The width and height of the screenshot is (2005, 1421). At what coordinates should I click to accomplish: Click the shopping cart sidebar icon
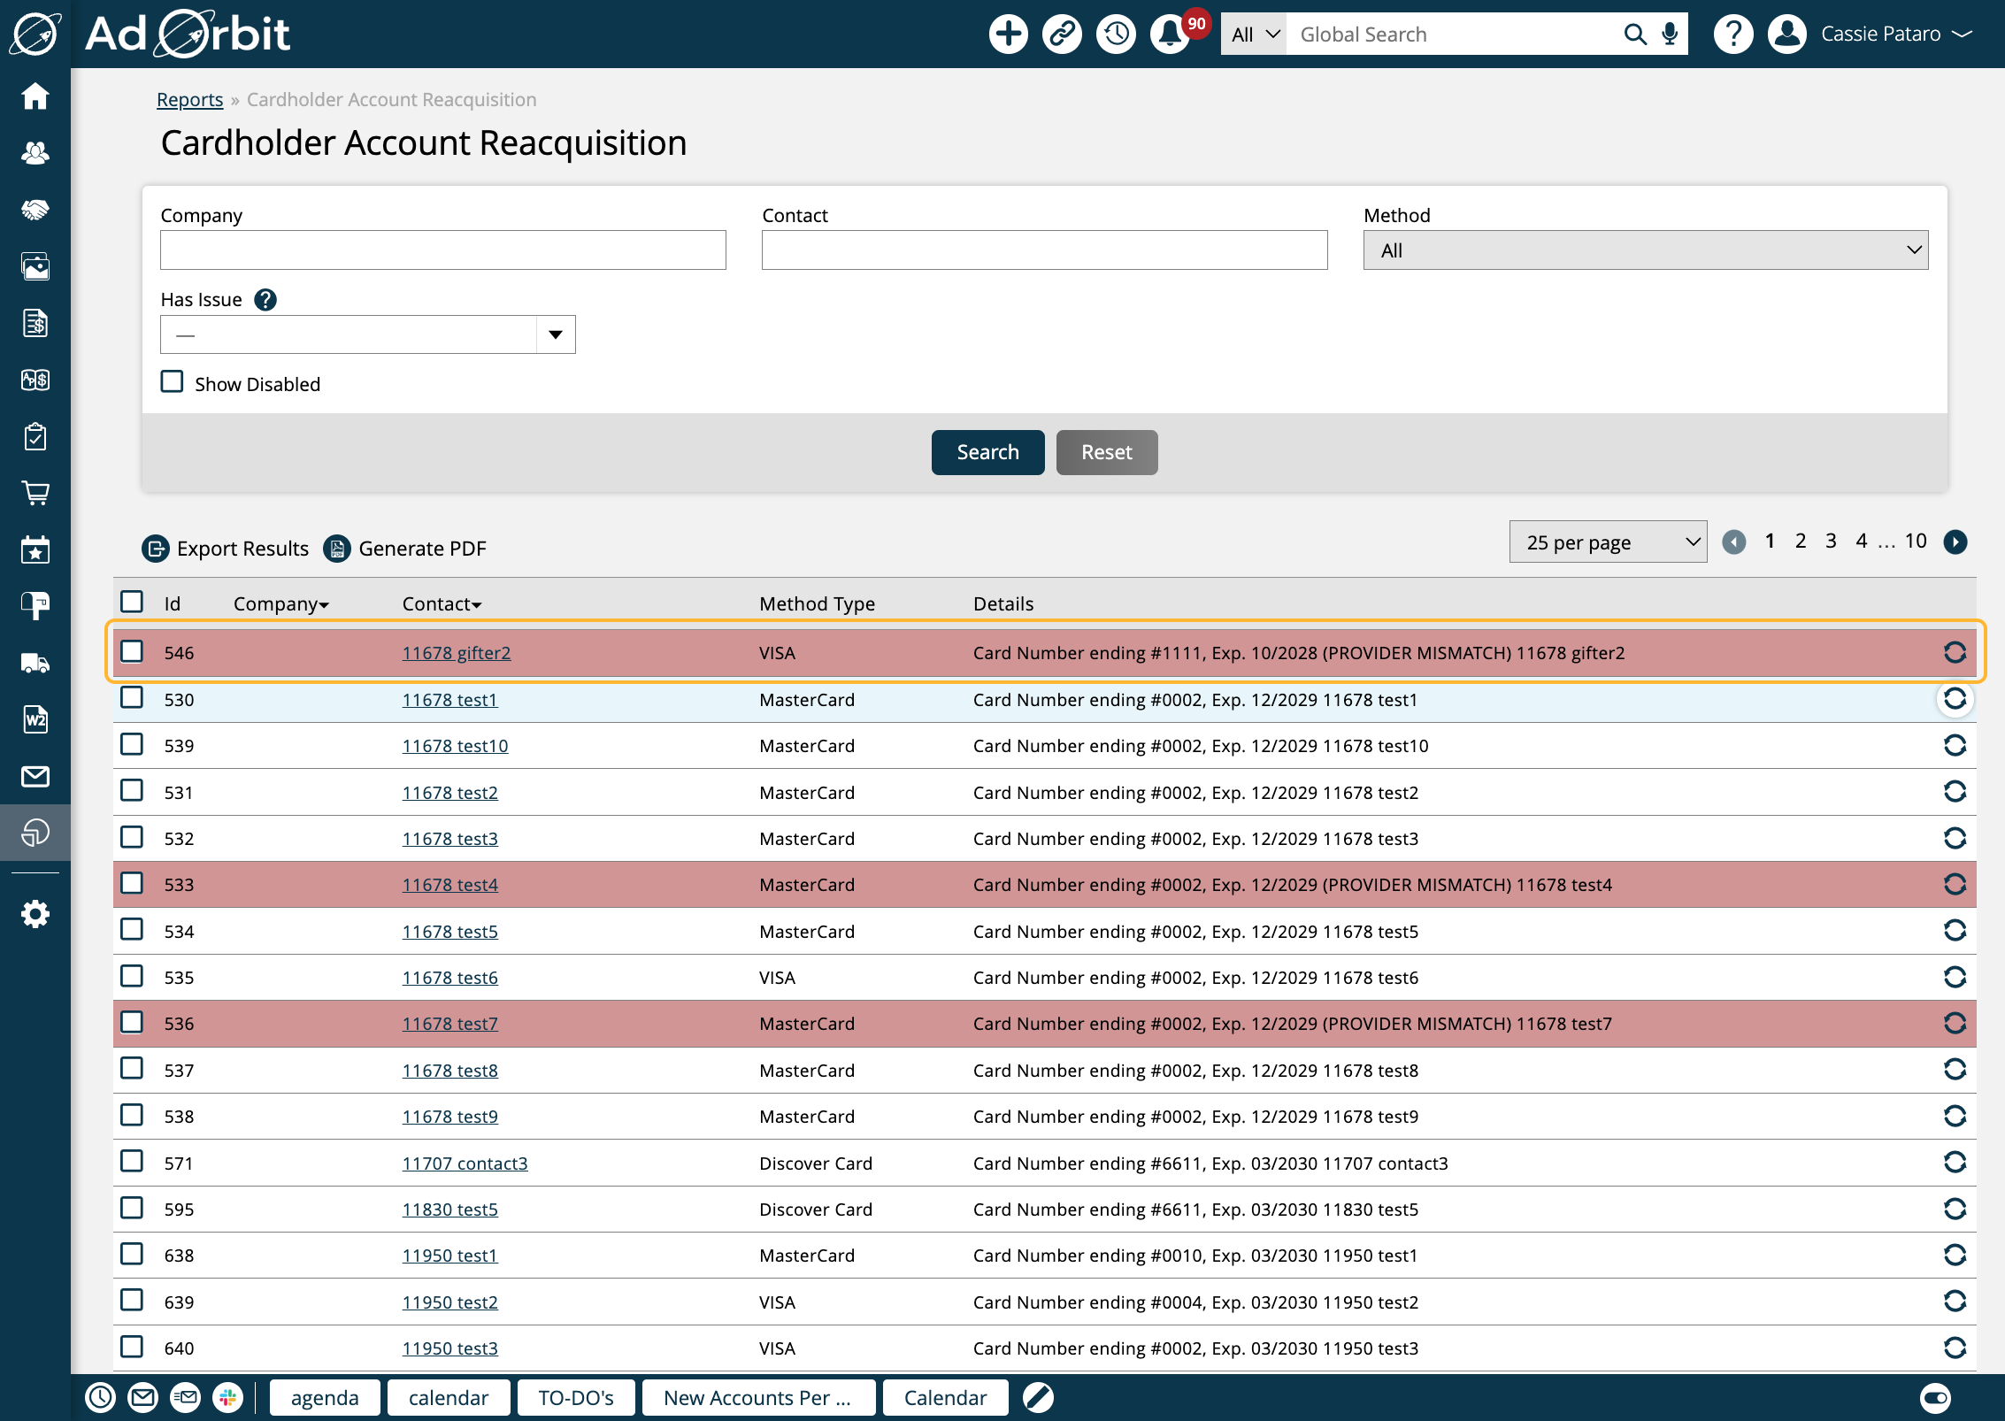[x=35, y=493]
